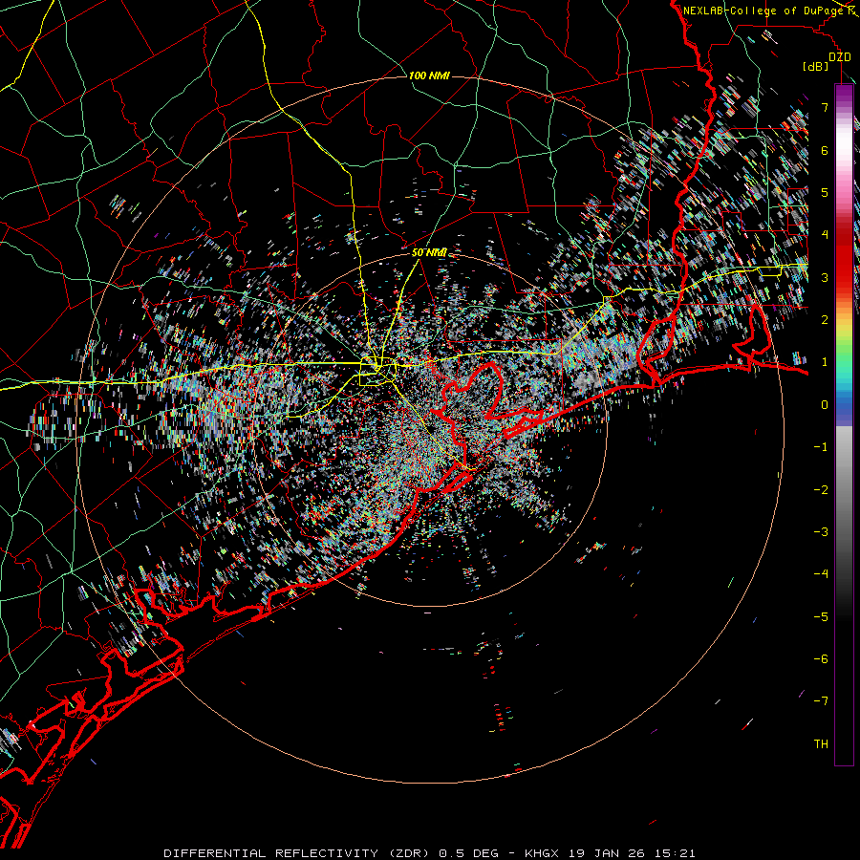This screenshot has width=860, height=860.
Task: Click the 'TH' threshold label on scale
Action: click(821, 744)
